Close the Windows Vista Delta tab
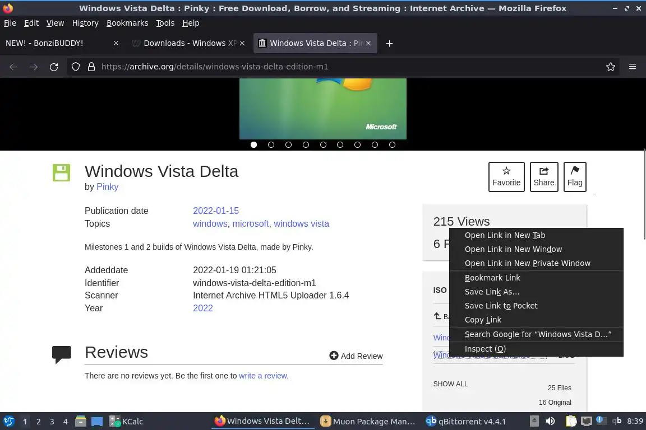Image resolution: width=646 pixels, height=430 pixels. [368, 43]
